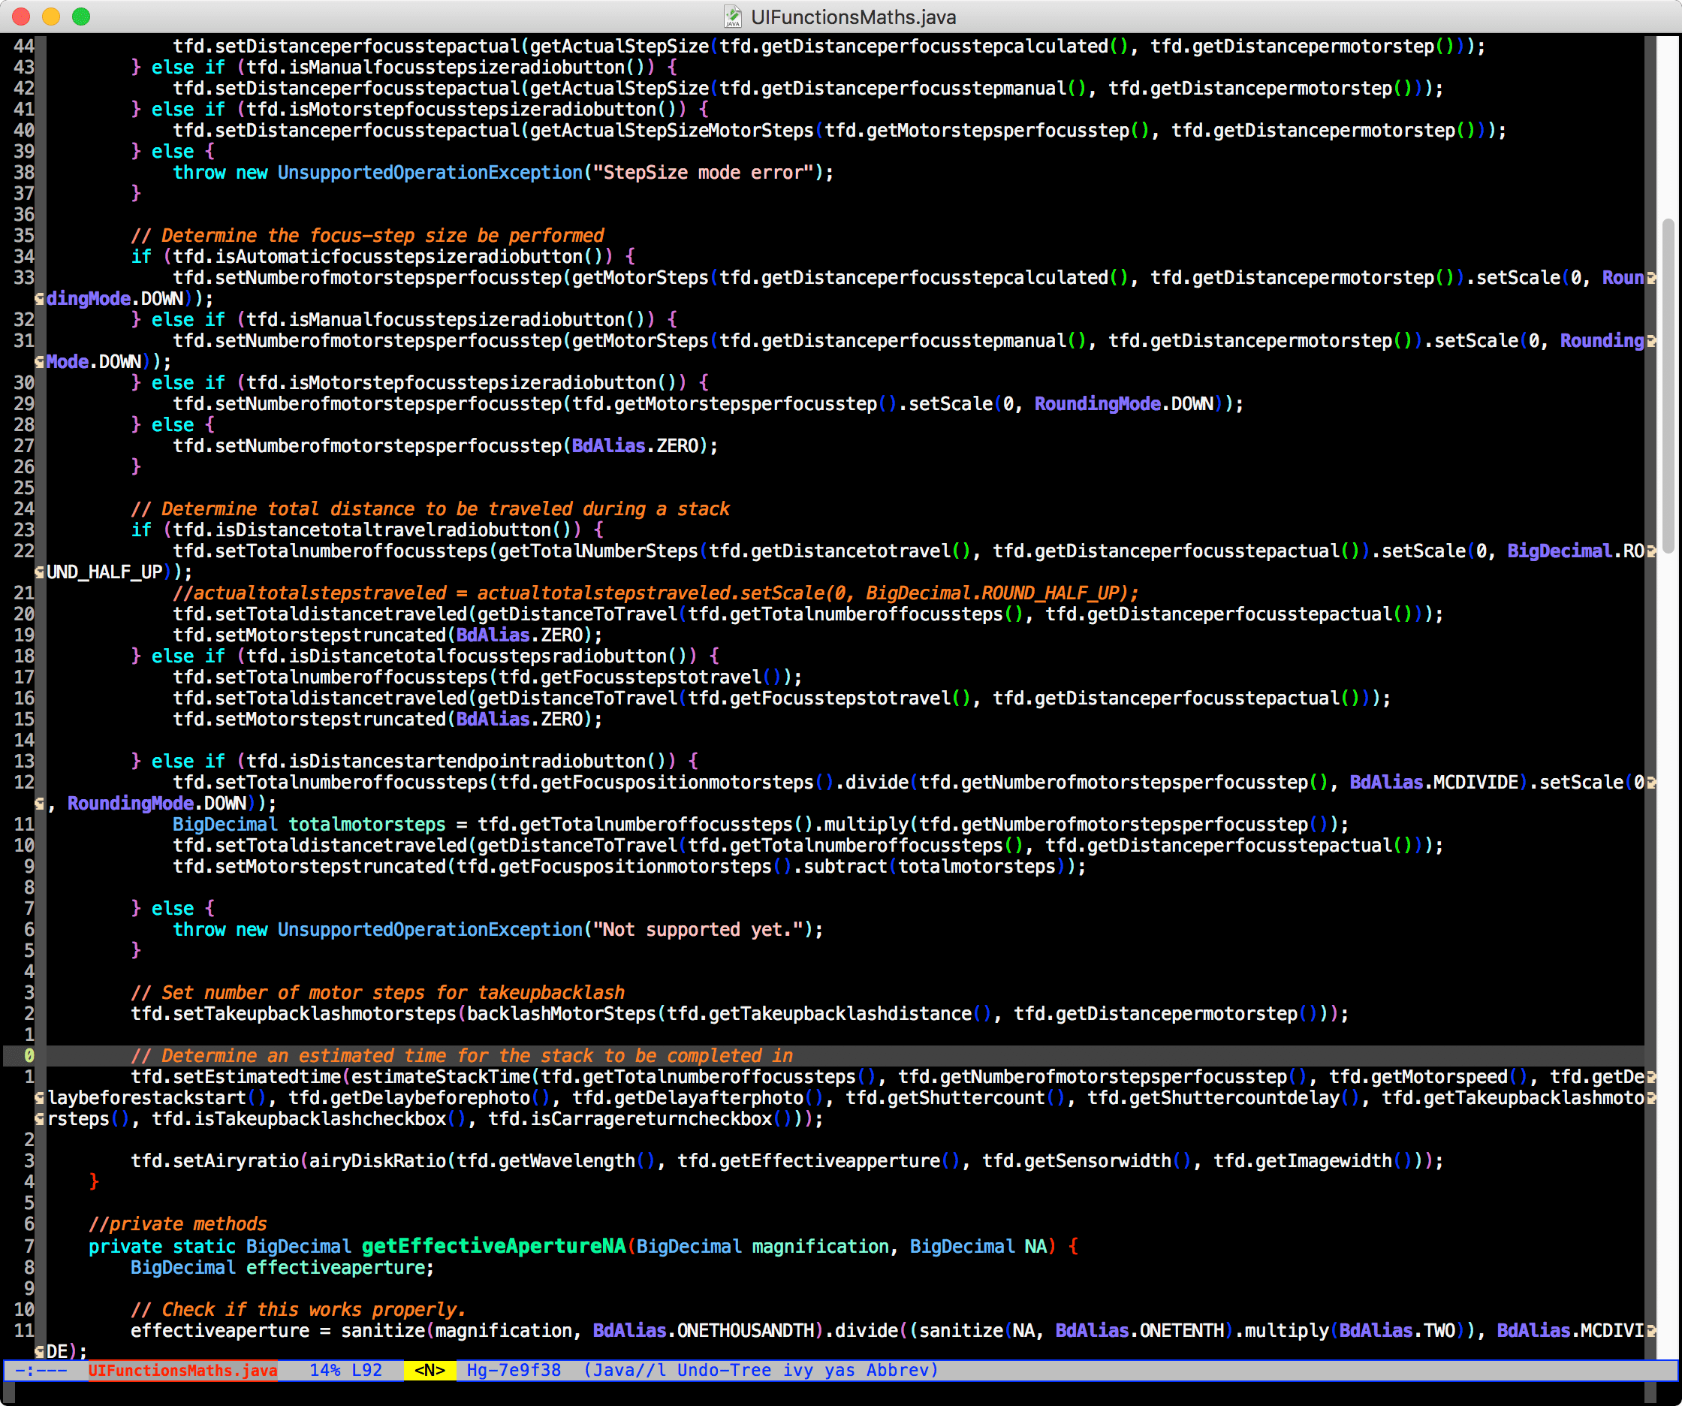Click the red close traffic light
1682x1406 pixels.
pyautogui.click(x=20, y=16)
